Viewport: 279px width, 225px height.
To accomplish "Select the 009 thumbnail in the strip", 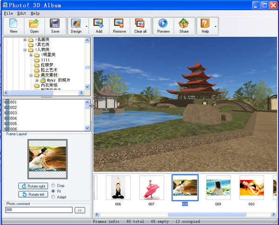I will [x=219, y=187].
